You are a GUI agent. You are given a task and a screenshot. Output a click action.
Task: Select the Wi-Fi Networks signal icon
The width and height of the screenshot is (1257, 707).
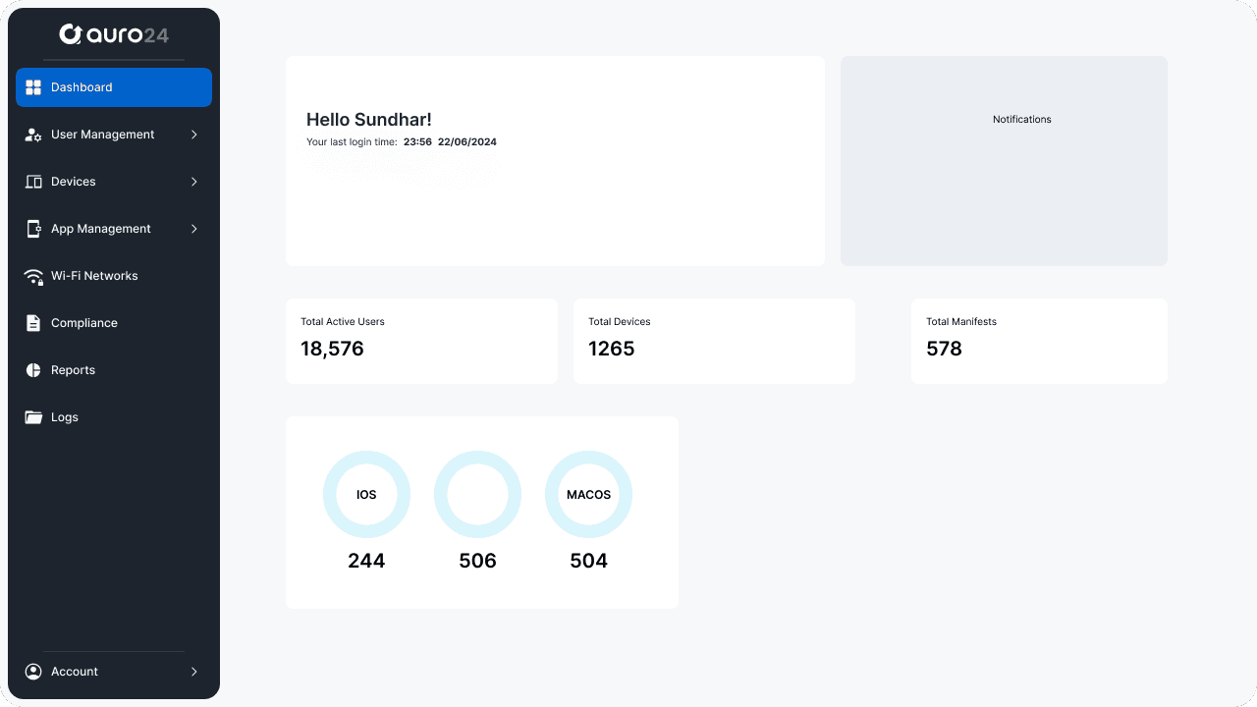pyautogui.click(x=32, y=276)
